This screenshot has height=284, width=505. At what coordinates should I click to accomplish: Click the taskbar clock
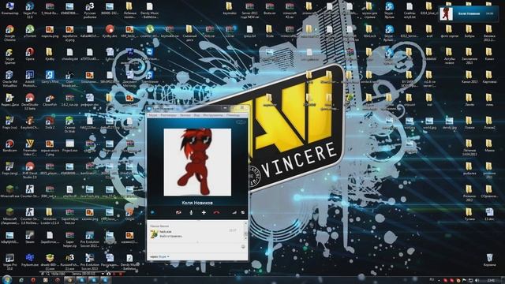(491, 280)
